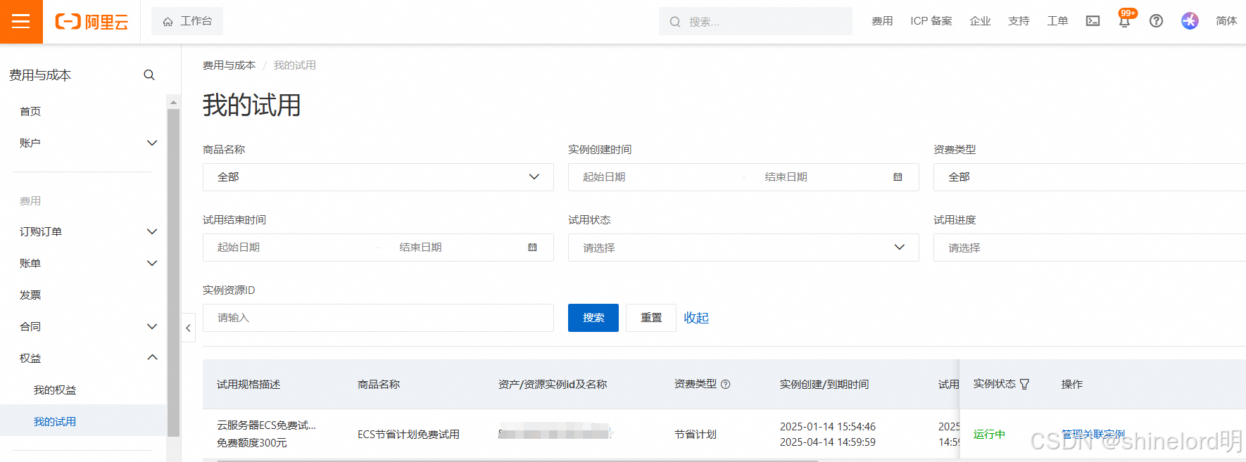The height and width of the screenshot is (462, 1246).
Task: Select 我的试用 in sidebar
Action: click(83, 422)
